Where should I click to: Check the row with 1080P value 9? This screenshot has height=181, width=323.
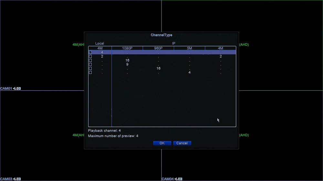point(90,64)
